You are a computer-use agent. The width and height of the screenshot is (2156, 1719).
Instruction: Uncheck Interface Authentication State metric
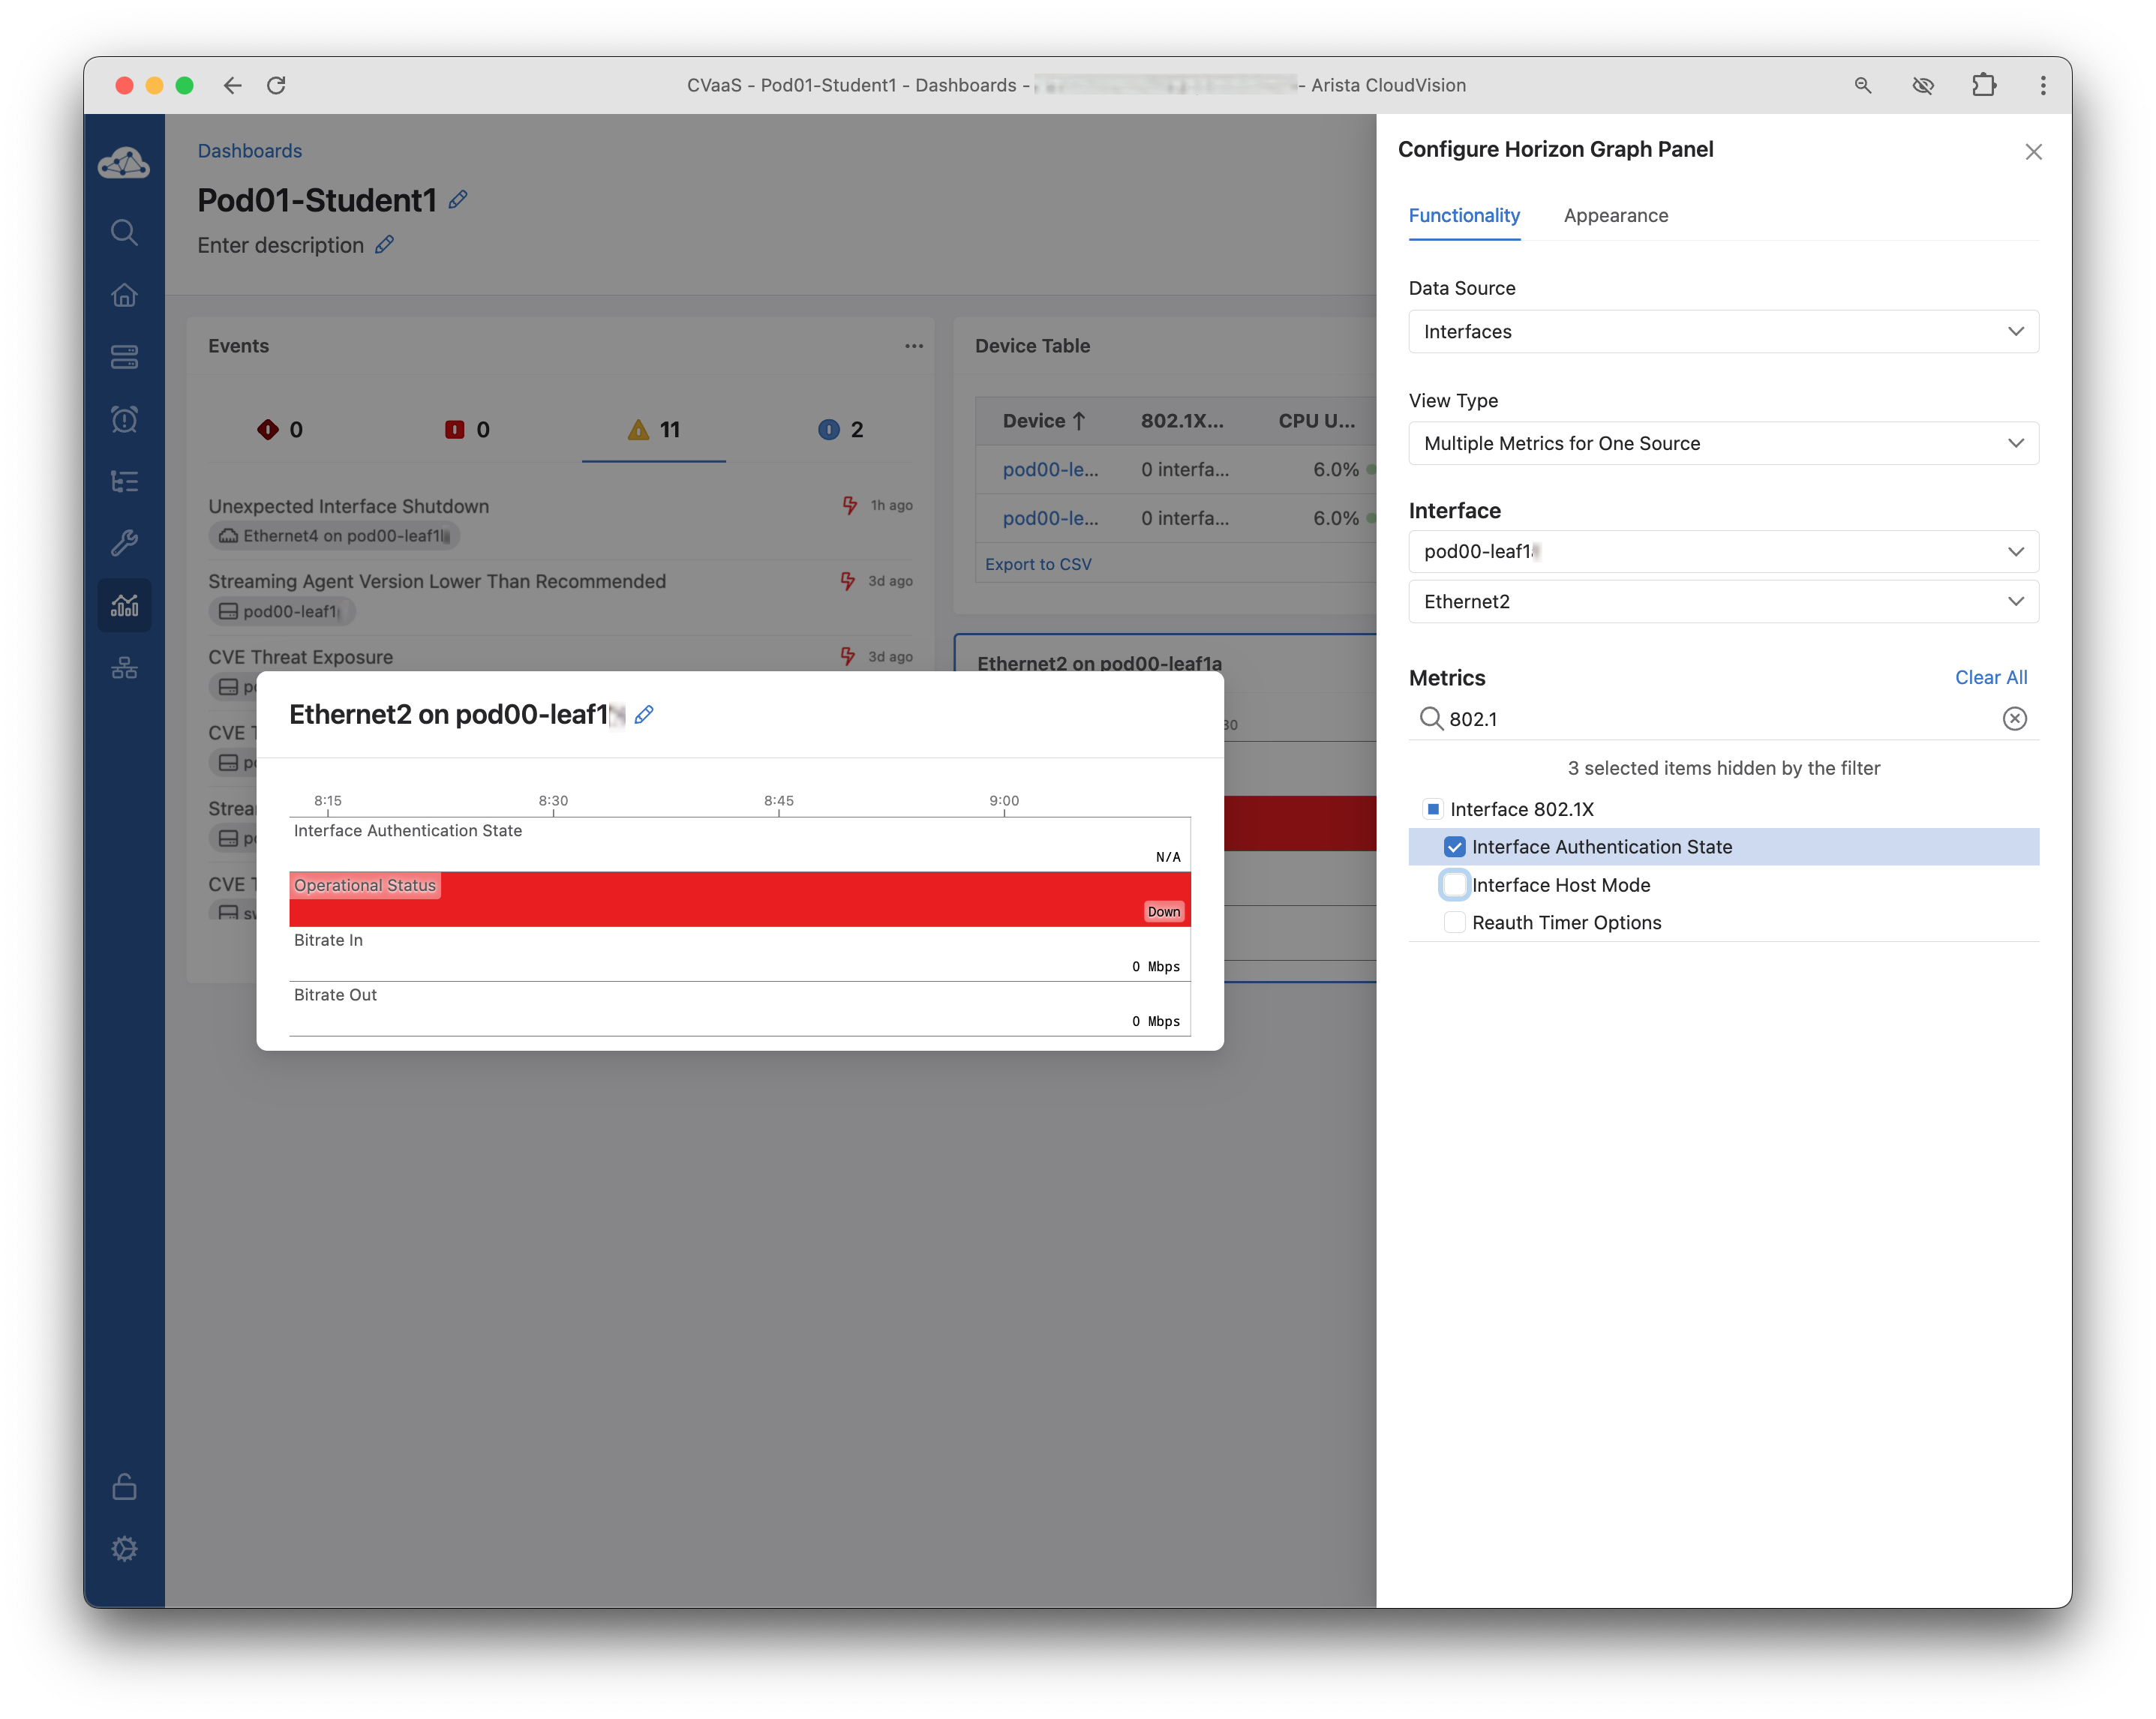point(1455,847)
